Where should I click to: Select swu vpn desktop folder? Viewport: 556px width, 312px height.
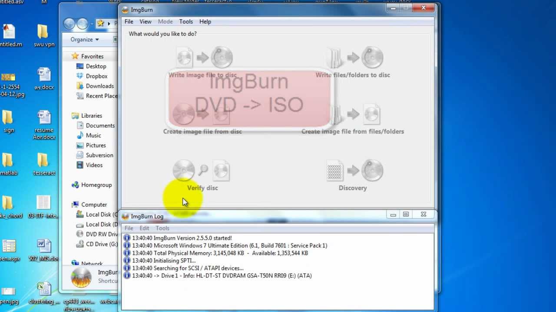43,36
